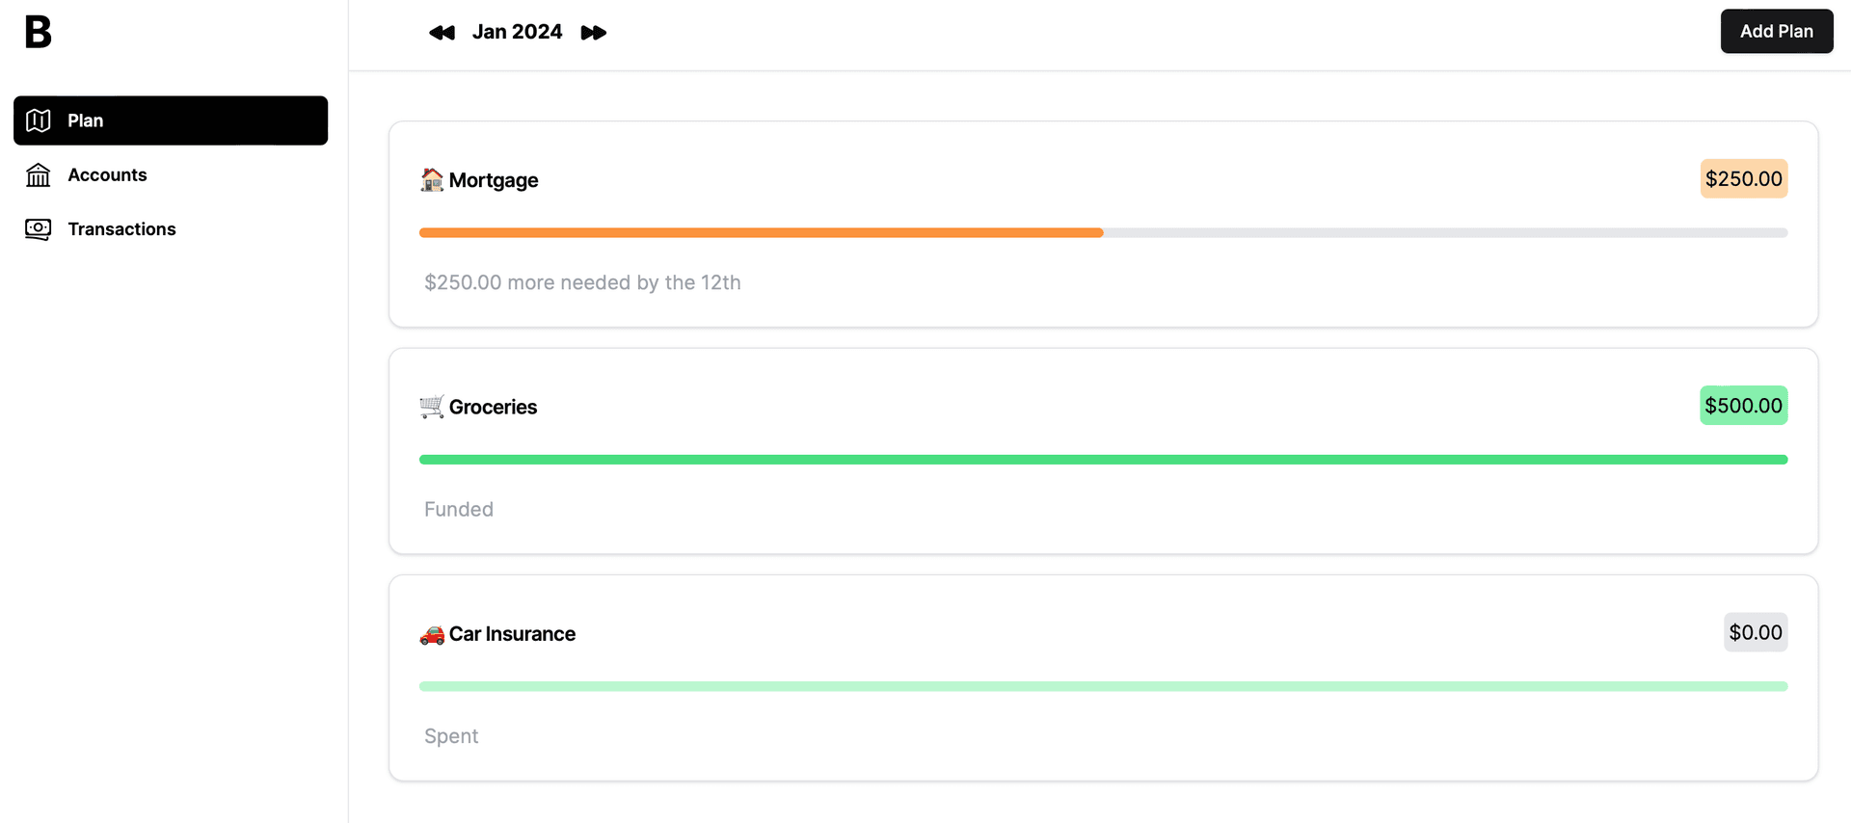Screen dimensions: 1851x823
Task: Click the B logo in sidebar
Action: tap(38, 32)
